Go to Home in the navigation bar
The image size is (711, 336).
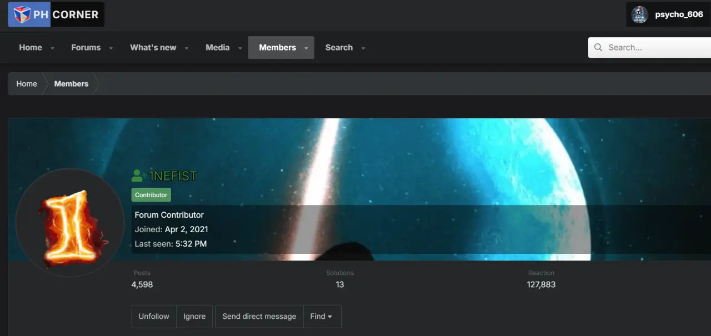[31, 48]
